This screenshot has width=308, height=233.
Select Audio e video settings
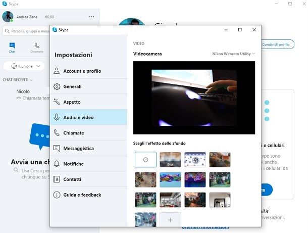click(88, 117)
